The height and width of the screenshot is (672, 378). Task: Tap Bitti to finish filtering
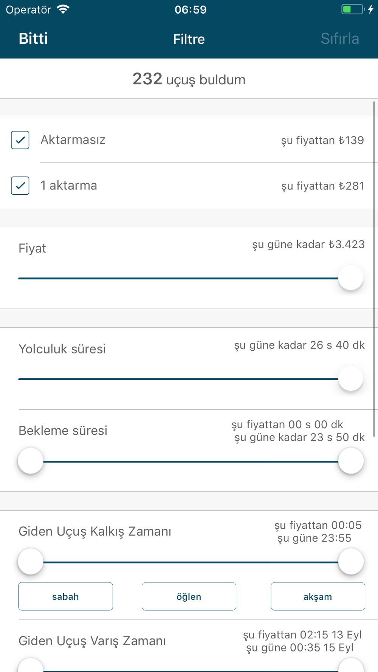[33, 39]
